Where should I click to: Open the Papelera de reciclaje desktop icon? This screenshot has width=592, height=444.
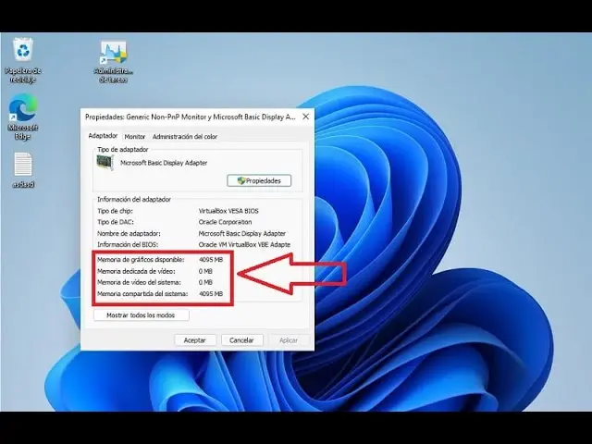click(x=22, y=59)
